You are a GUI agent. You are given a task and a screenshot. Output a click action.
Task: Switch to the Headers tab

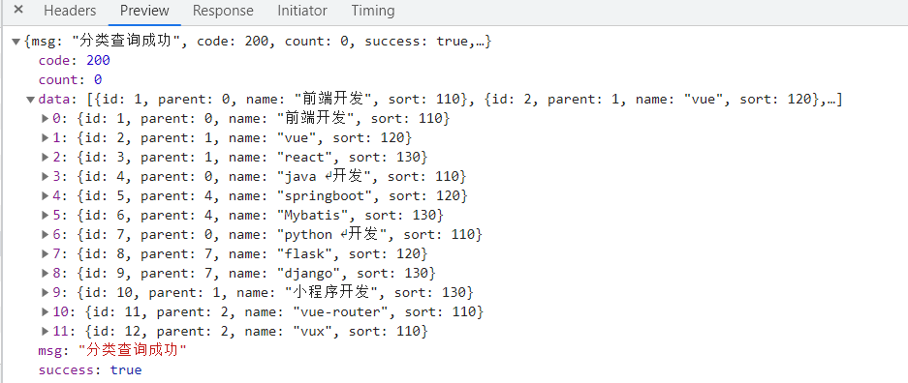pyautogui.click(x=70, y=11)
